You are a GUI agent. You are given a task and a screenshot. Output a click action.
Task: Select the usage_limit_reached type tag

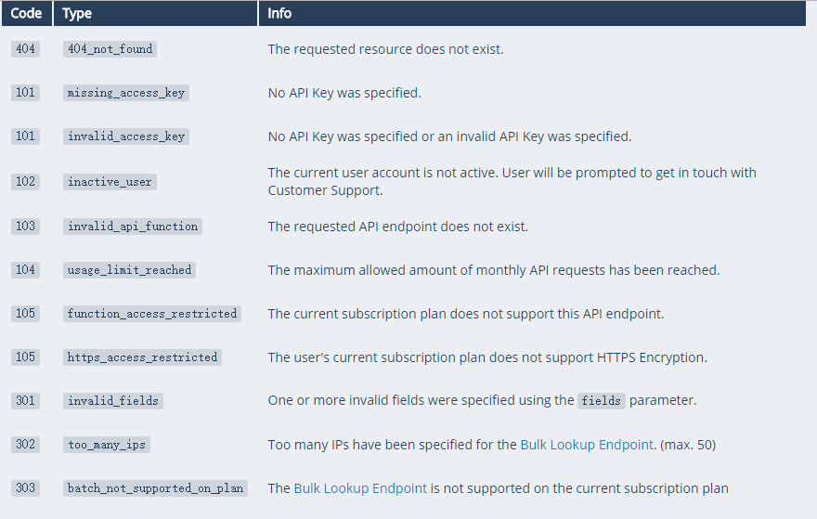129,270
